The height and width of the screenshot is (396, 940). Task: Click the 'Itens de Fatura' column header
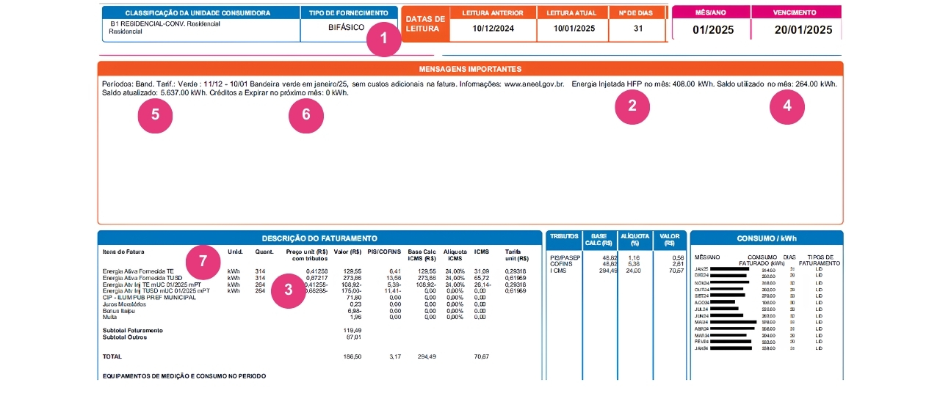124,252
